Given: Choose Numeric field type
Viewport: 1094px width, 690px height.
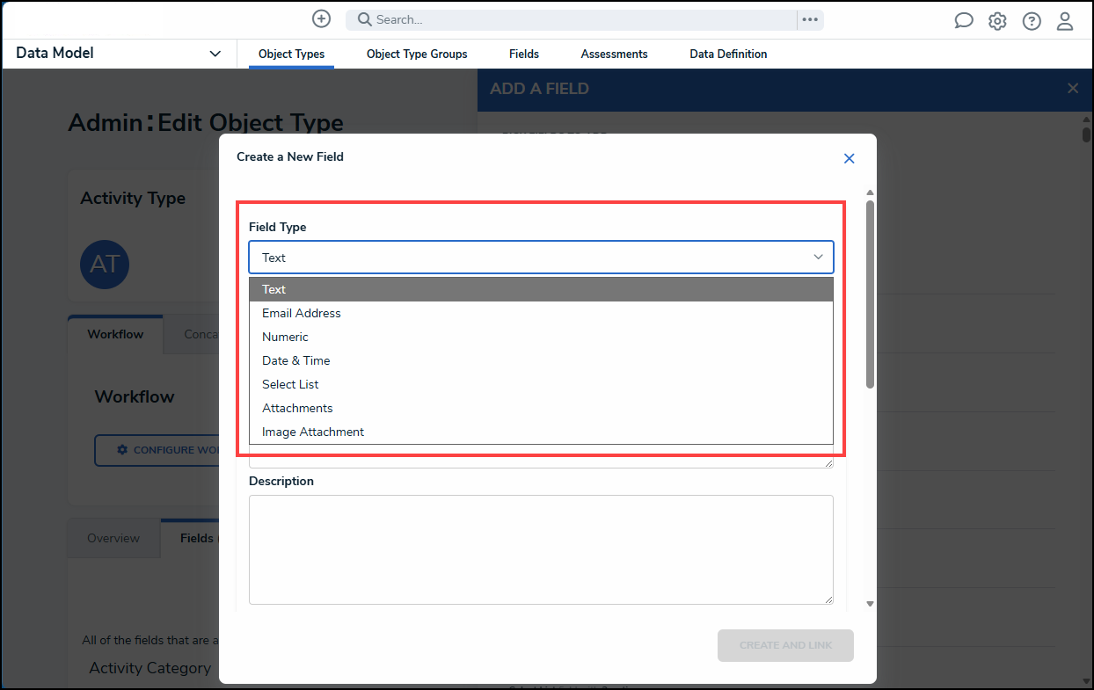Looking at the screenshot, I should tap(541, 337).
